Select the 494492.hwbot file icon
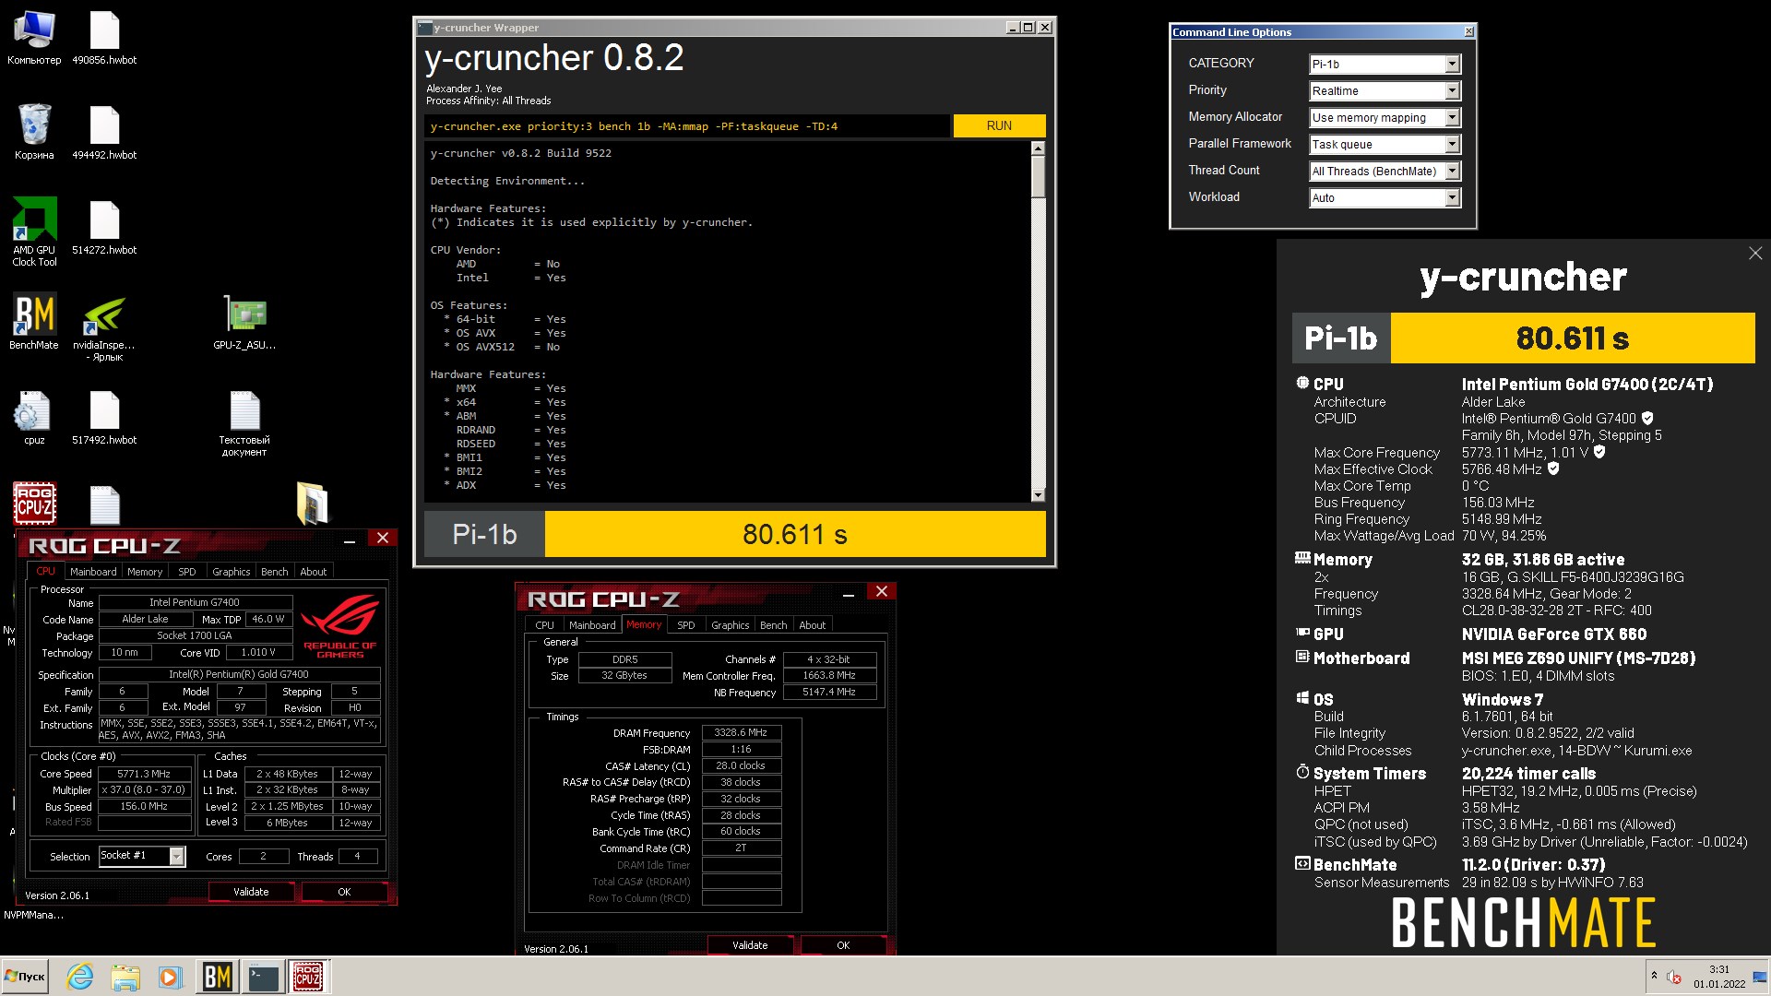The width and height of the screenshot is (1771, 996). pyautogui.click(x=104, y=132)
